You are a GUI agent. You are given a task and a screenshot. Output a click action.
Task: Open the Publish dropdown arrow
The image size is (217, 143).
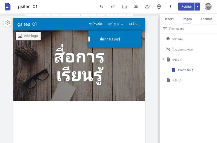(198, 7)
